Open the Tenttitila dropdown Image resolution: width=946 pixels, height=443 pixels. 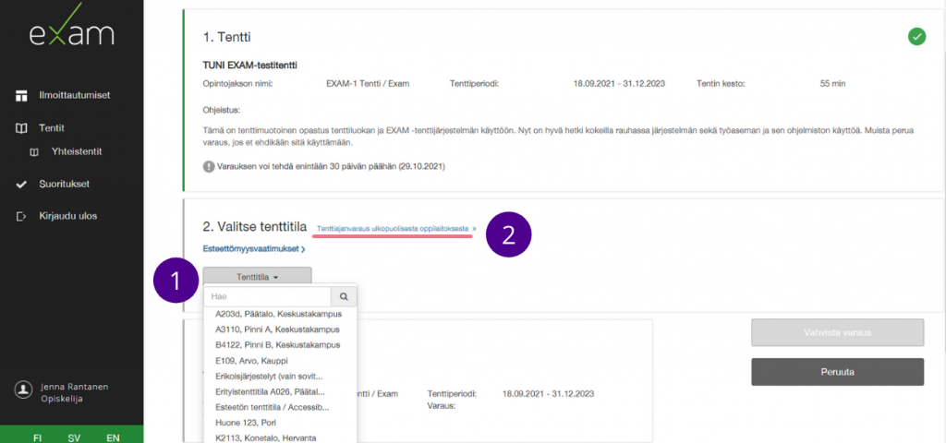click(x=257, y=276)
